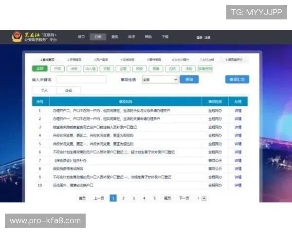Open 详情 link for row 5
Image resolution: width=292 pixels, height=233 pixels.
(x=238, y=144)
